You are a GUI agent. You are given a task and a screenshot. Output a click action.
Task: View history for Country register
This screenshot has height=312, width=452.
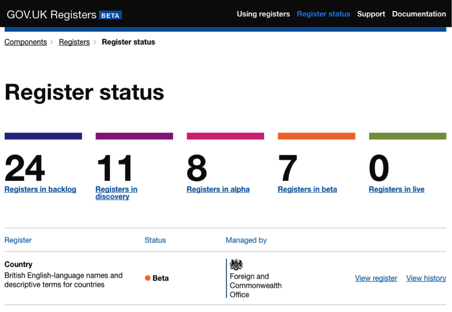[x=426, y=278]
